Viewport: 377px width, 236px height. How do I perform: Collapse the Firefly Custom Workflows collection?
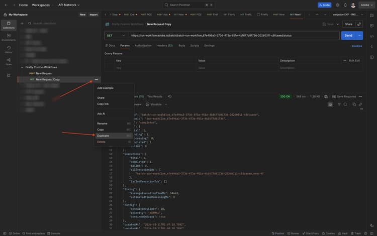22,67
